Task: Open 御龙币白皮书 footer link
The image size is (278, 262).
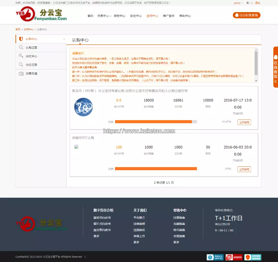Action: 102,218
